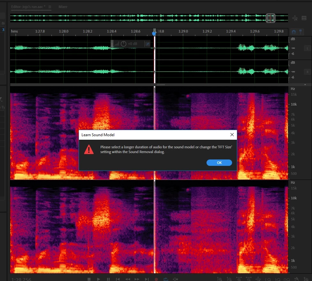Click the Zoom Out time icon

click(x=248, y=279)
